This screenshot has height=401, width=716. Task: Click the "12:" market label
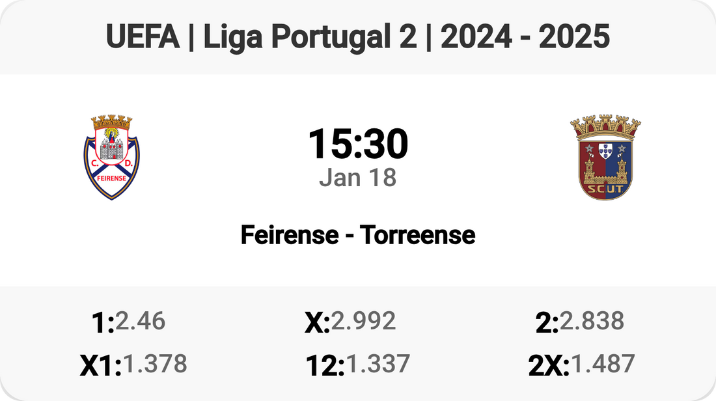click(x=325, y=366)
